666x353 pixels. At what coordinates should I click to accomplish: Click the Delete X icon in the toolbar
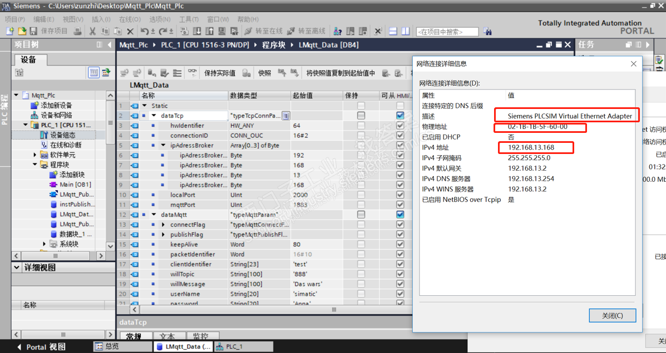tap(130, 31)
